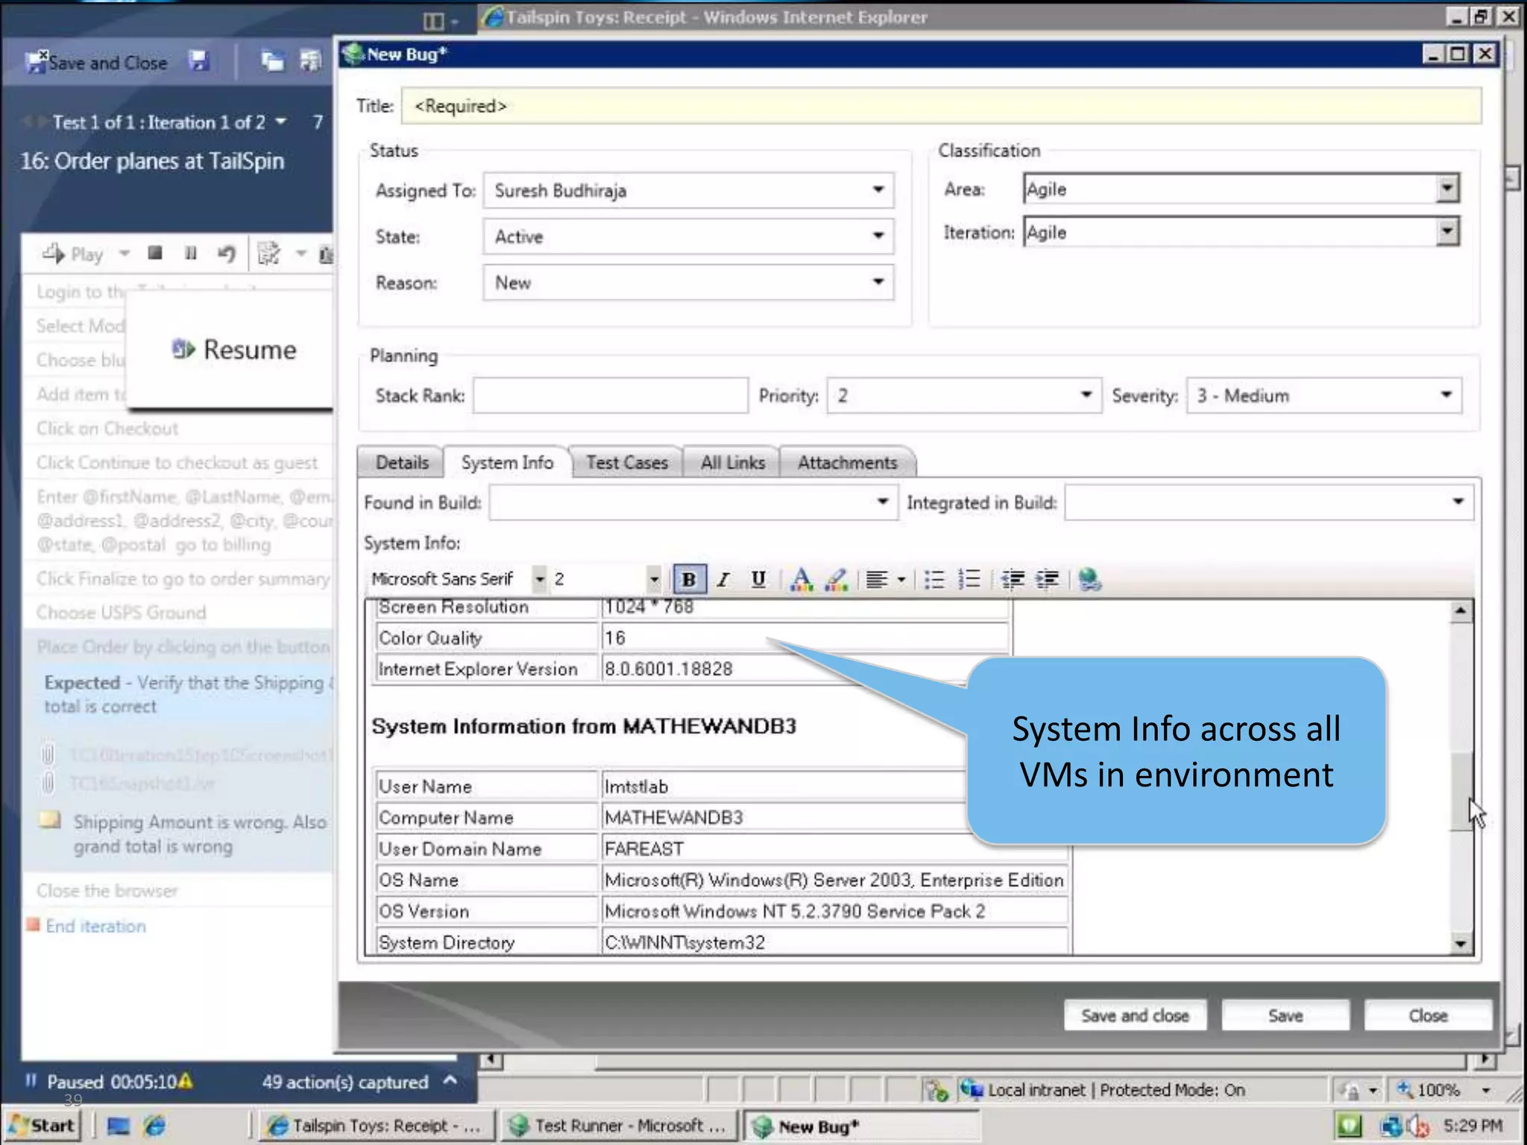The width and height of the screenshot is (1527, 1145).
Task: Click the floppy disk save icon in Test Runner
Action: (198, 61)
